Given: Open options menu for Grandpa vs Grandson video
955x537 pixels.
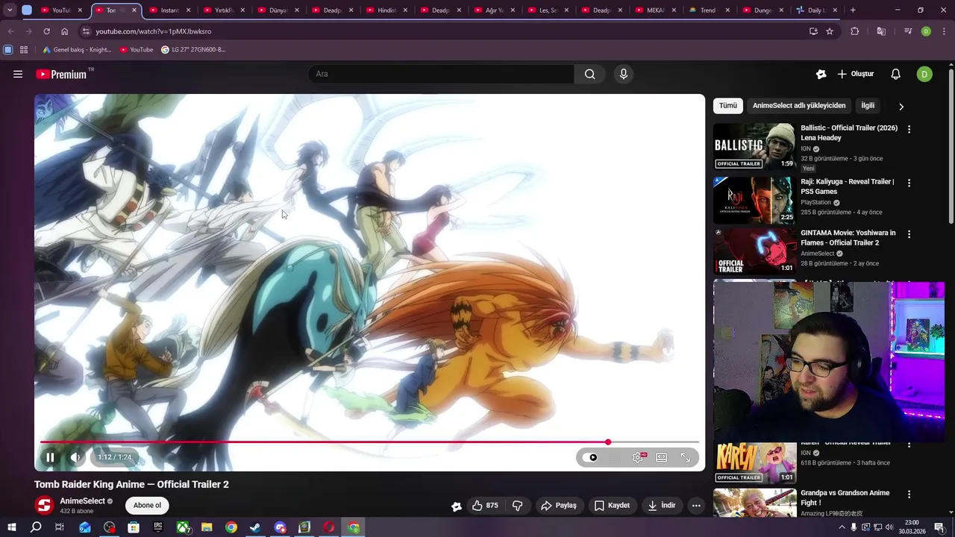Looking at the screenshot, I should 909,494.
